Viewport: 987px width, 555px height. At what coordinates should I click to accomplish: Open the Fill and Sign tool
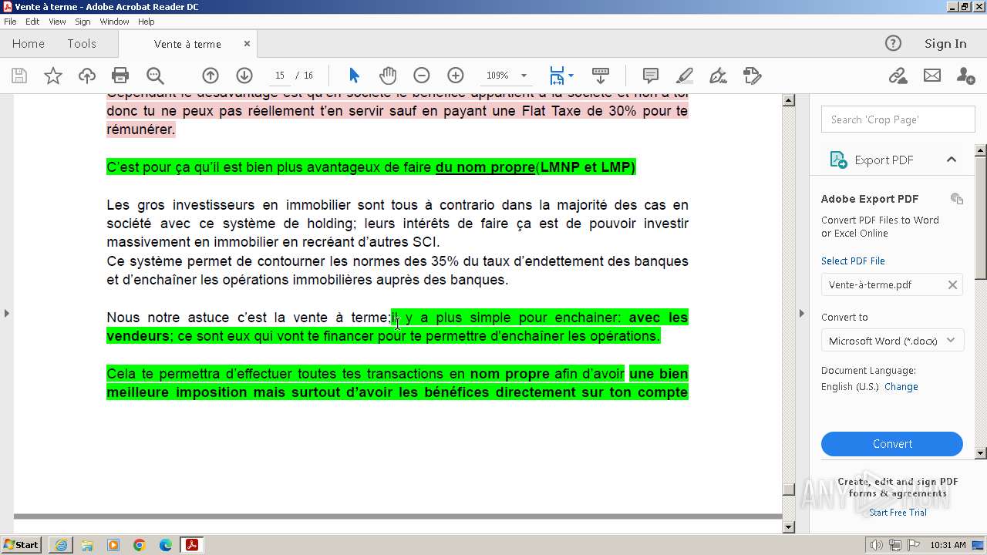pos(718,76)
